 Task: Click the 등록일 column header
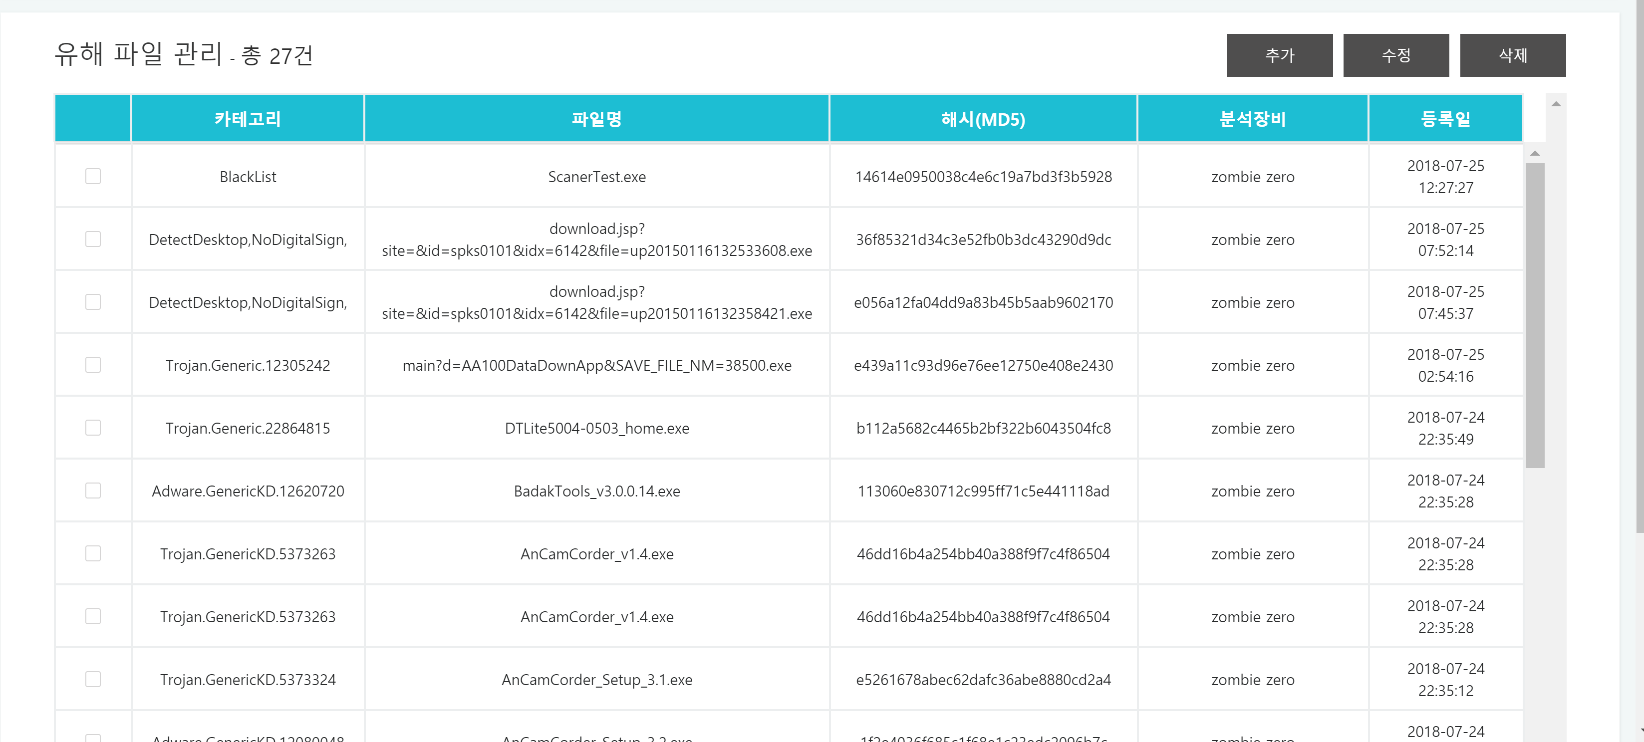pos(1445,119)
